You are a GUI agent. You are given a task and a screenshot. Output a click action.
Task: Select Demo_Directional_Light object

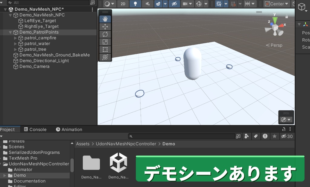click(44, 61)
